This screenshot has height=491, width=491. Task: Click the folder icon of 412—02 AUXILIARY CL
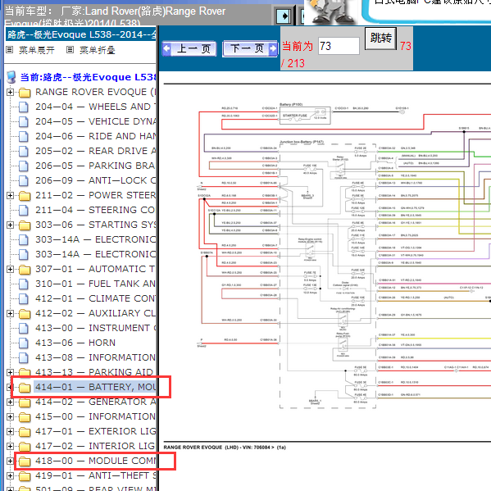pos(25,314)
